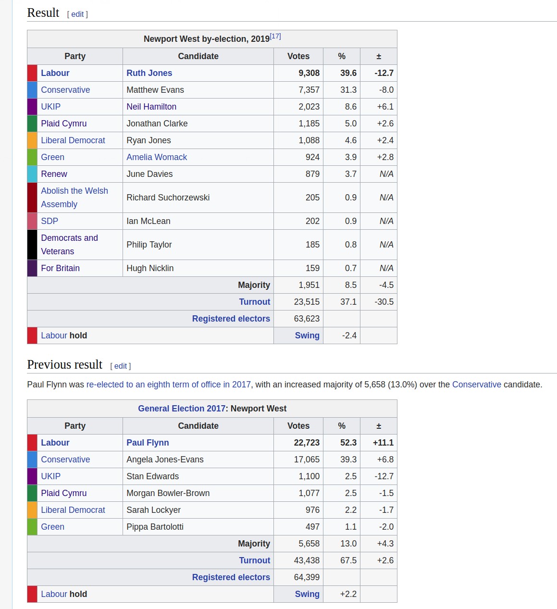This screenshot has height=609, width=557.
Task: Open Conservative link in Paul Flynn sentence
Action: pyautogui.click(x=477, y=385)
